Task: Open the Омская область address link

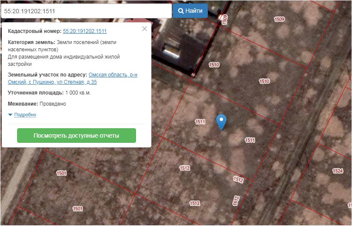Action: click(73, 78)
